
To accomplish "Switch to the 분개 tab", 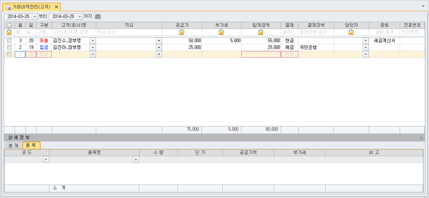I will click(14, 146).
